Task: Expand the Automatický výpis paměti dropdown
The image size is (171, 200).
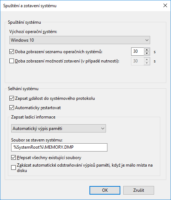Action: [59, 129]
